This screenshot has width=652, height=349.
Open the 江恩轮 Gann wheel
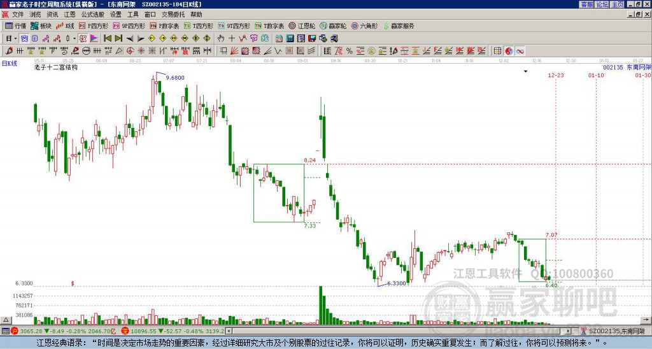302,25
